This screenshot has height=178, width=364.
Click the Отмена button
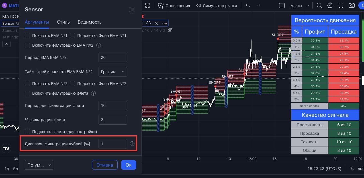tap(105, 165)
